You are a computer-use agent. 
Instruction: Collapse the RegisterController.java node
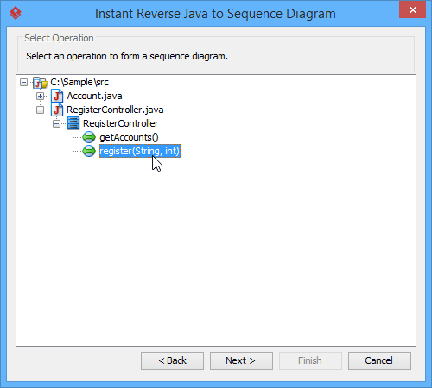click(x=40, y=110)
